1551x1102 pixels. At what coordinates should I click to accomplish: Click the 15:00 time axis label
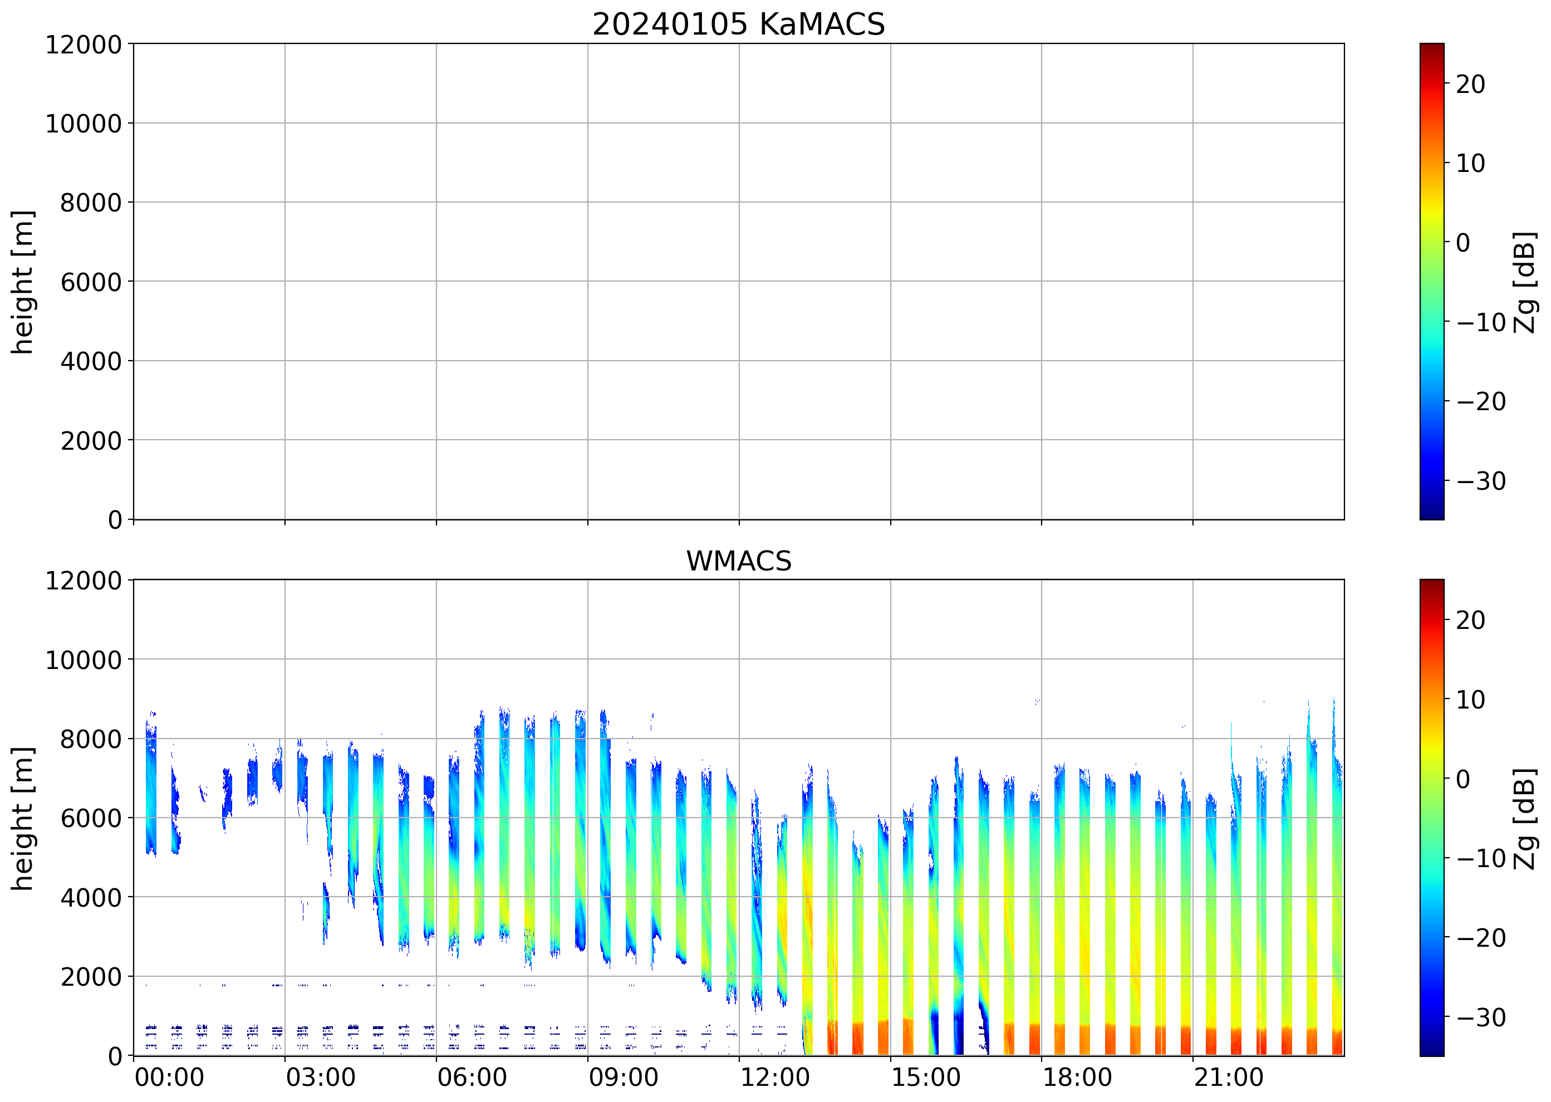[926, 1078]
